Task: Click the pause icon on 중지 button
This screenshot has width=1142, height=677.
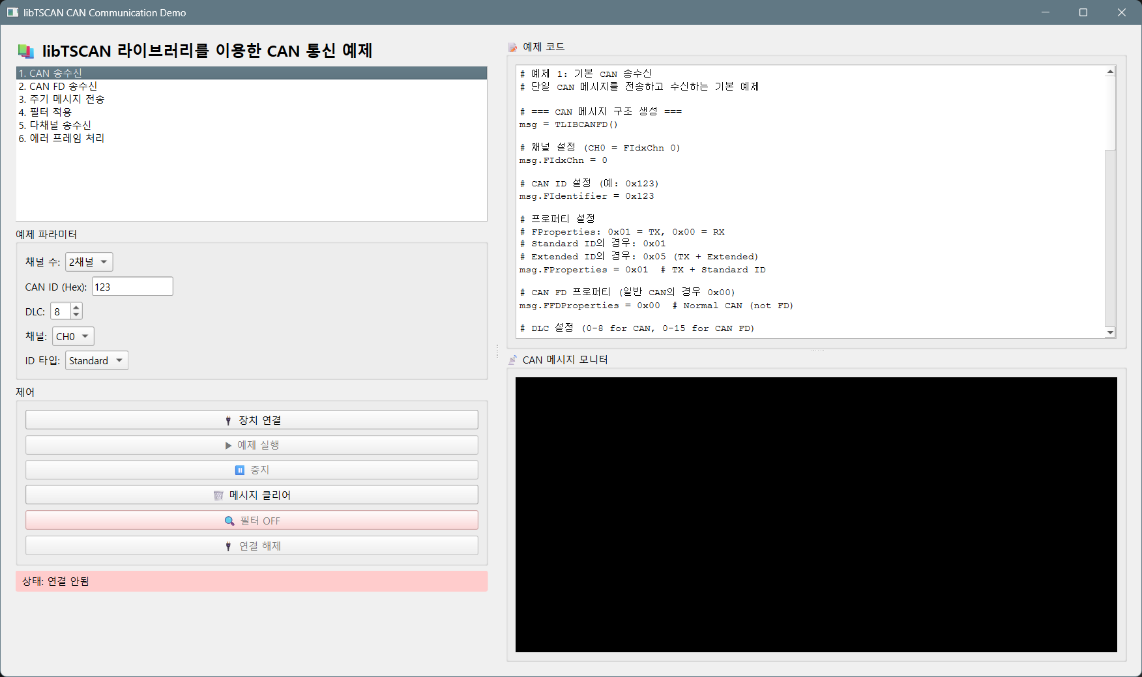Action: tap(240, 470)
